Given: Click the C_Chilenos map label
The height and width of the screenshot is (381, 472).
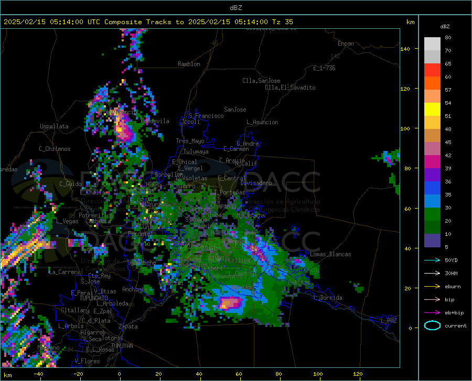Looking at the screenshot, I should click(x=55, y=149).
